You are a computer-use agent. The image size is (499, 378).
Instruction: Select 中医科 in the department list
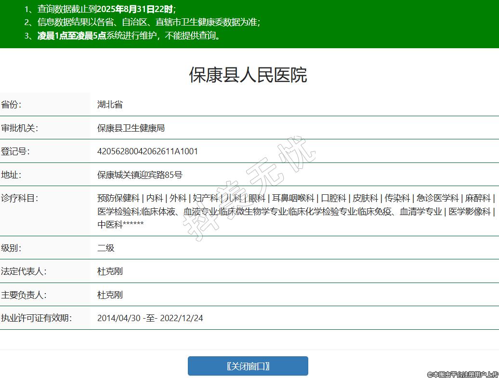pyautogui.click(x=110, y=224)
